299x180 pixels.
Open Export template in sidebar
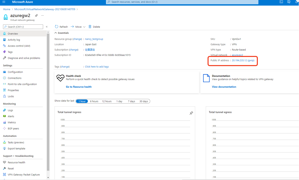point(17,148)
